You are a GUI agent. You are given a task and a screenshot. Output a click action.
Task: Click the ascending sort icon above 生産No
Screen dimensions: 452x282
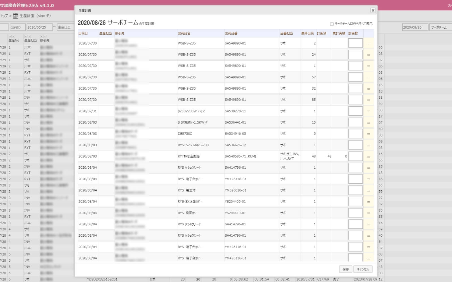(x=10, y=36)
